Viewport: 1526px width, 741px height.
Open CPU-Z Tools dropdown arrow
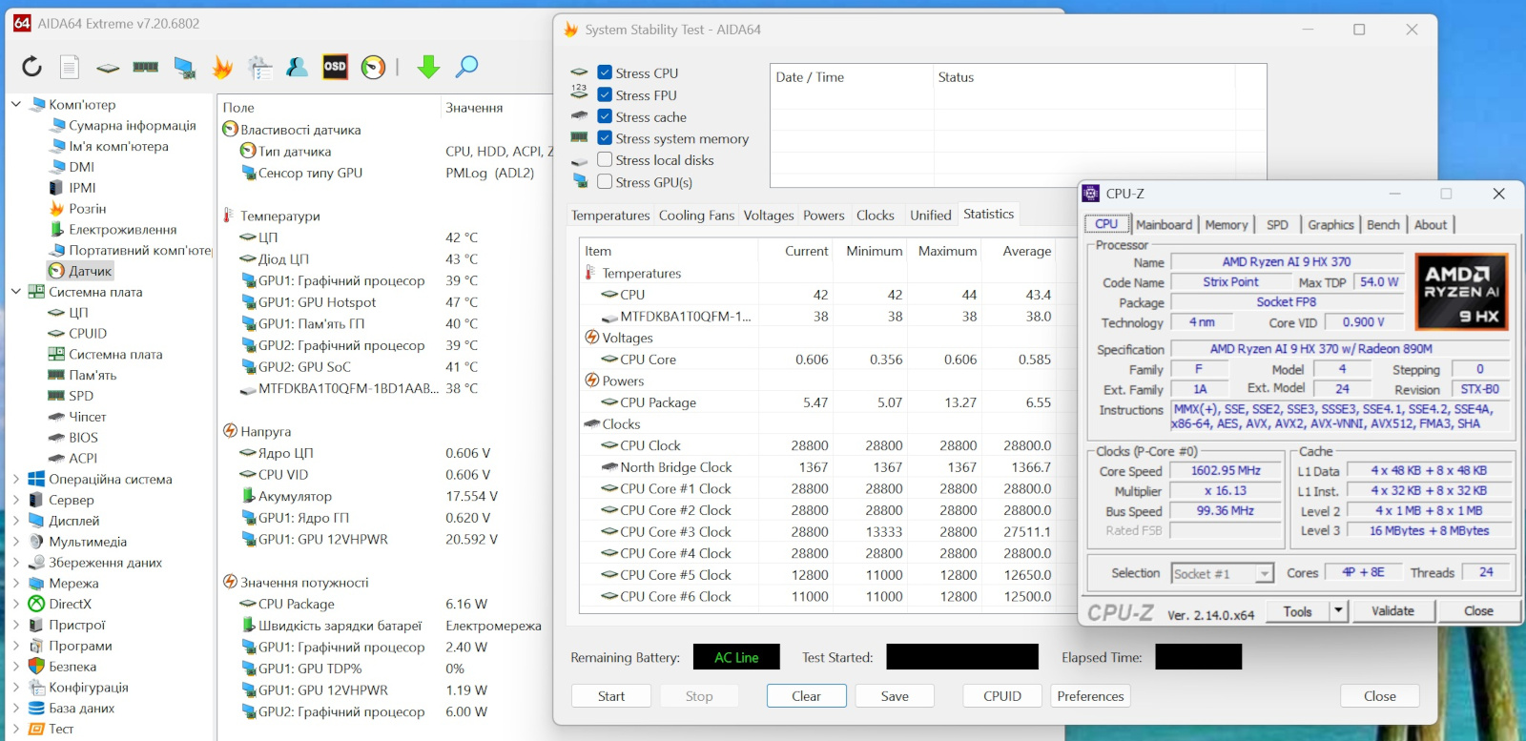[1338, 611]
